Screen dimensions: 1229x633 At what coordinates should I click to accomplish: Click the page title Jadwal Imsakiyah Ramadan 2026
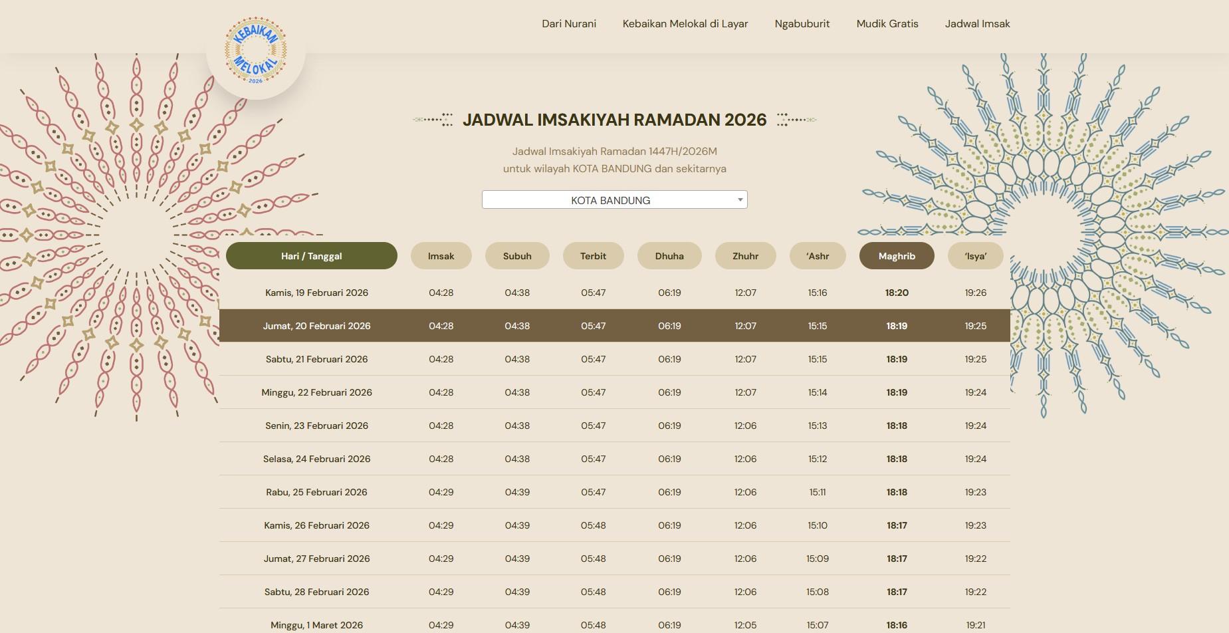(615, 120)
